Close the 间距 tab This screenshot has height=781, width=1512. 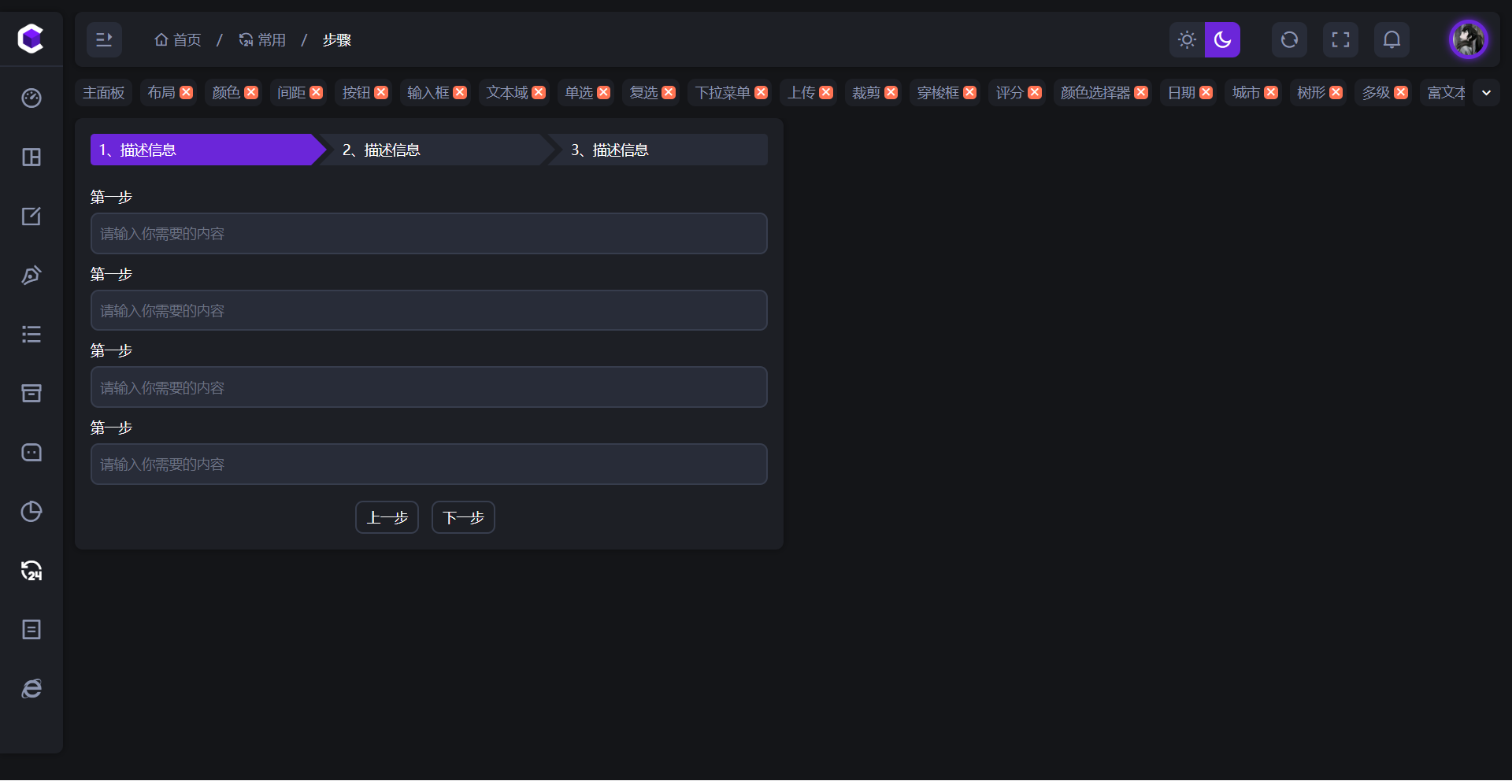(317, 92)
